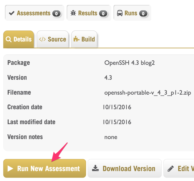The image size is (194, 181).
Task: Click the 'Package' field label
Action: [x=18, y=63]
